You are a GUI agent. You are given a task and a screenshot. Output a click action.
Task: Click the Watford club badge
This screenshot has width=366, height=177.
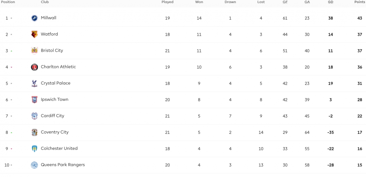point(34,34)
